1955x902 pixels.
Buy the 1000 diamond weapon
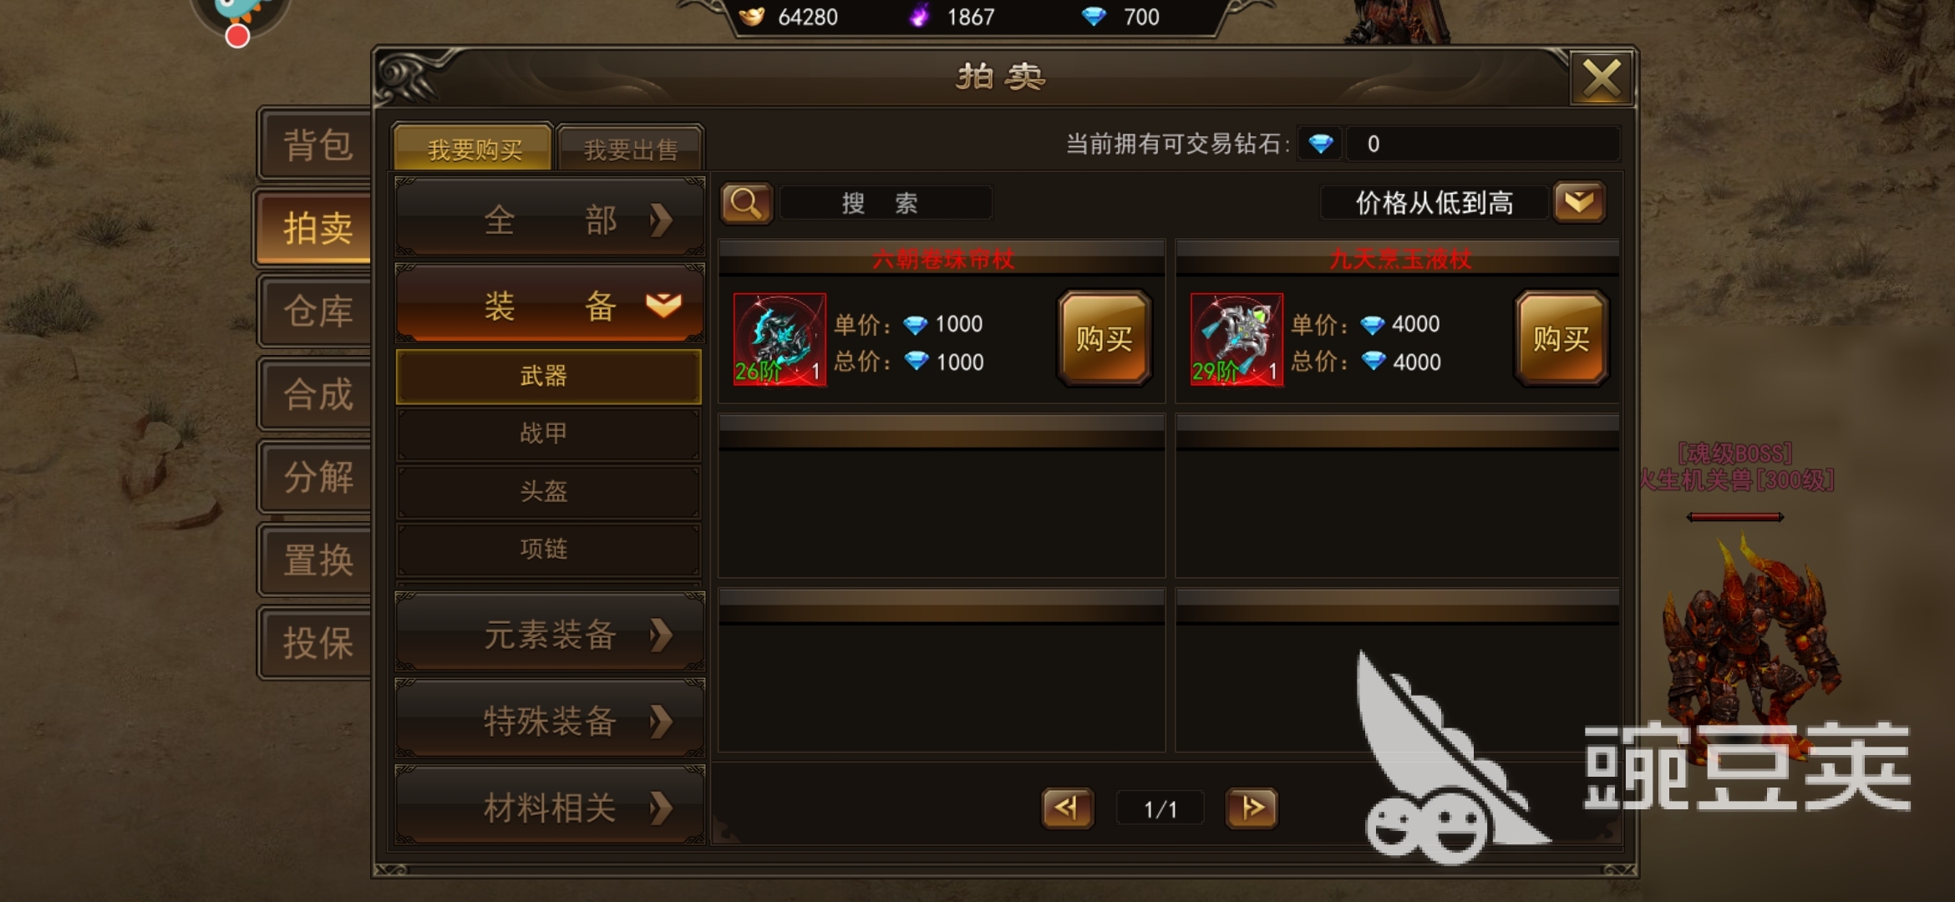pyautogui.click(x=1104, y=338)
